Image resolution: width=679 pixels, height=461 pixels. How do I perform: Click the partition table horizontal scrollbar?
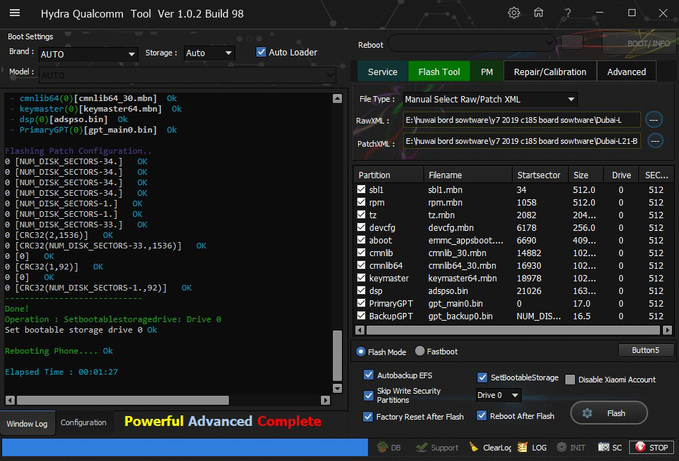(x=513, y=330)
